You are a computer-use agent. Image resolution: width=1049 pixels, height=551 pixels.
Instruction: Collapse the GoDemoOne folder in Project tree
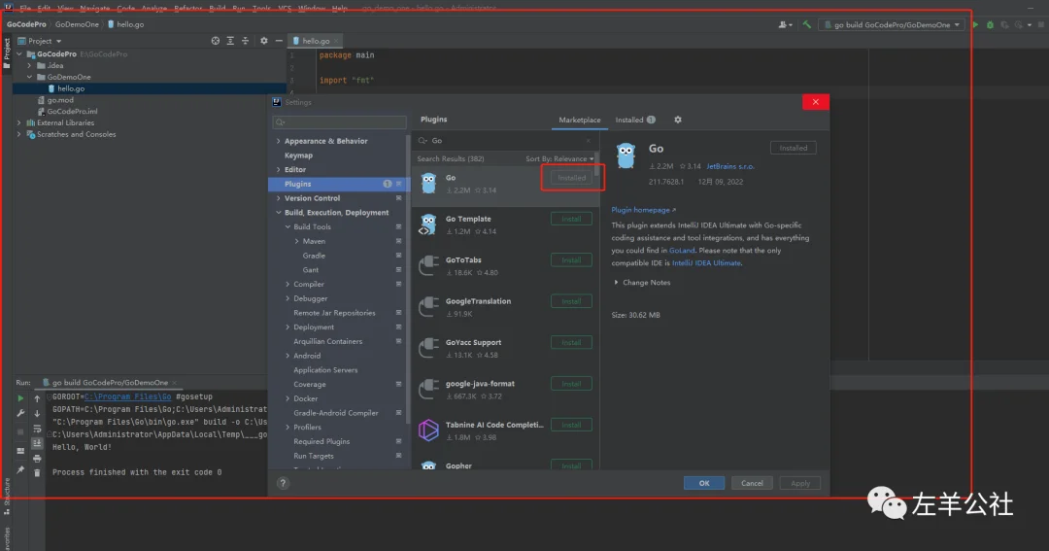click(29, 77)
